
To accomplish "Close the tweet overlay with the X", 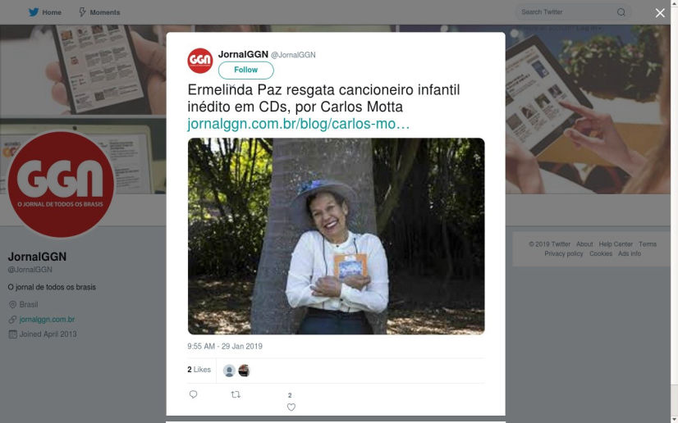I will pos(660,13).
